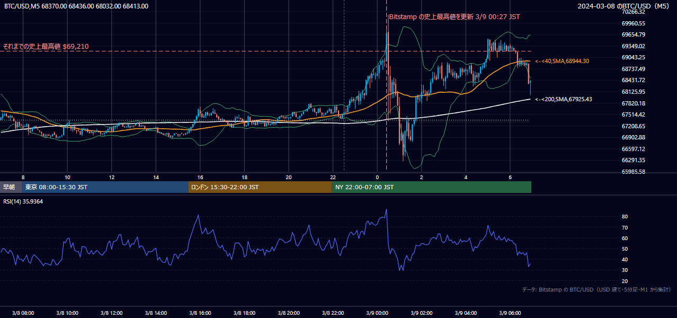Click the hour 22 tick under the price chart
This screenshot has height=318, width=677.
click(x=333, y=177)
